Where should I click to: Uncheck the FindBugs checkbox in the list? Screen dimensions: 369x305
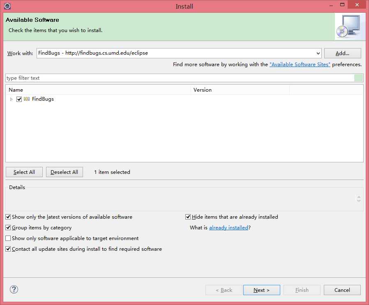[19, 99]
